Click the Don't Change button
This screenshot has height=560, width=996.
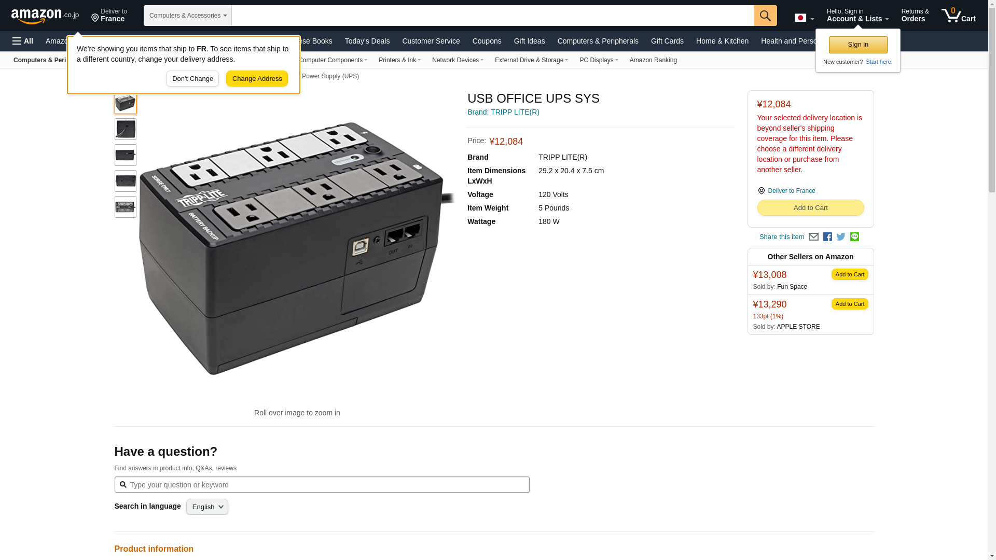(x=192, y=79)
